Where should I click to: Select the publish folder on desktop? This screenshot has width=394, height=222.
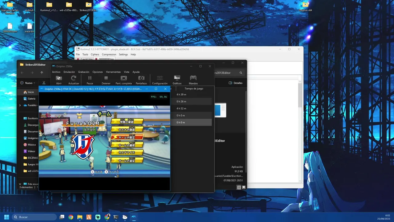pos(30,7)
